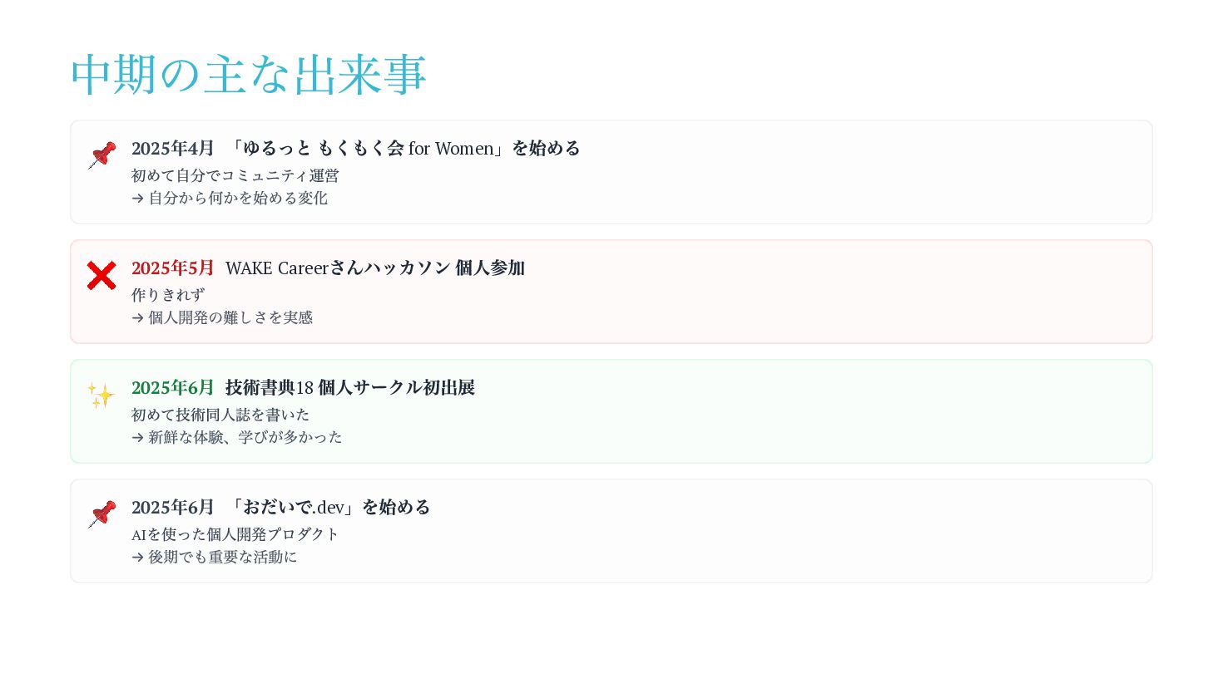Screen dimensions: 1223x688
Task: Click the text 作りきれず
Action: [x=168, y=295]
